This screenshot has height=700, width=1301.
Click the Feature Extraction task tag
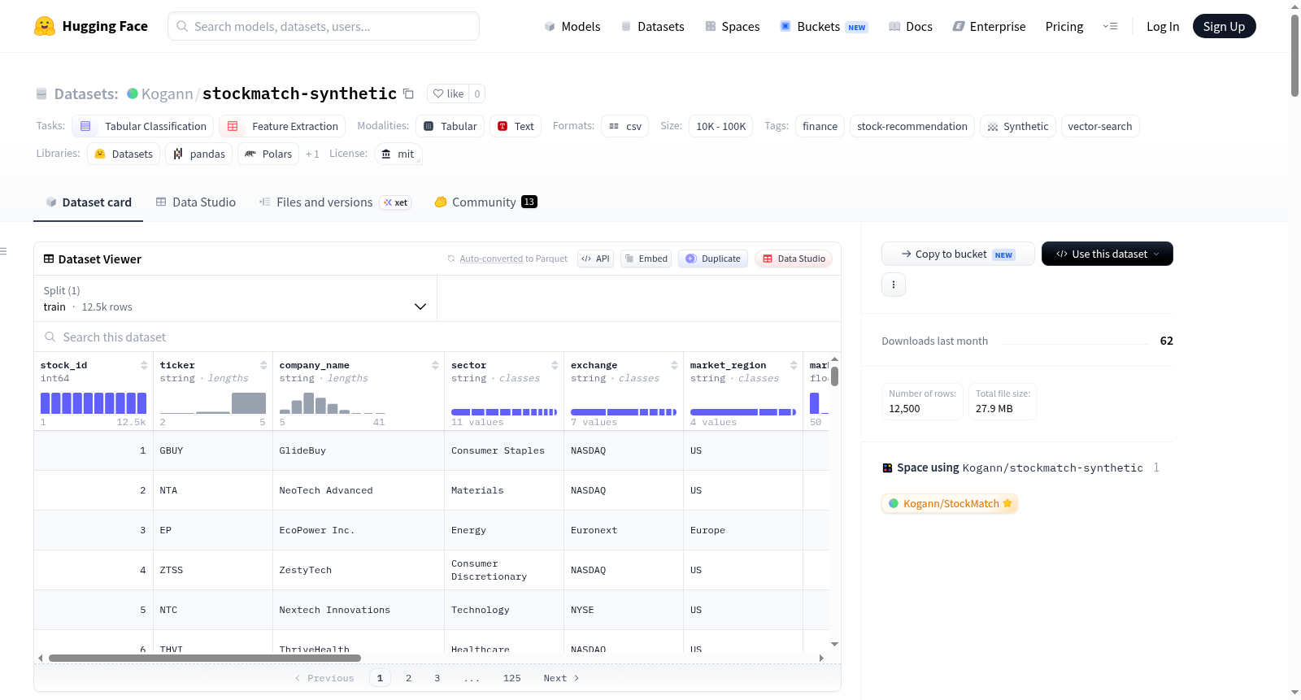pos(282,126)
